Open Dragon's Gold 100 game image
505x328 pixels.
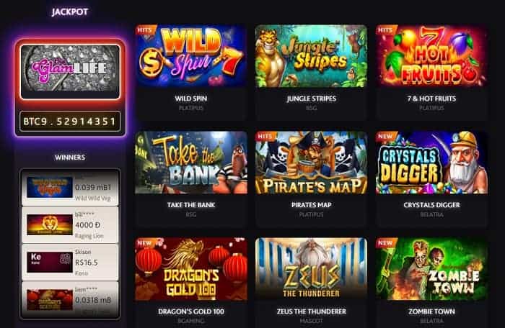[x=191, y=269]
